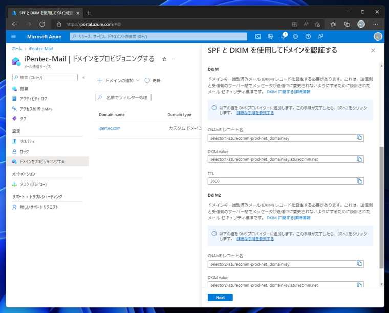Focus the Azure global search box
Image resolution: width=389 pixels, height=313 pixels.
[158, 36]
